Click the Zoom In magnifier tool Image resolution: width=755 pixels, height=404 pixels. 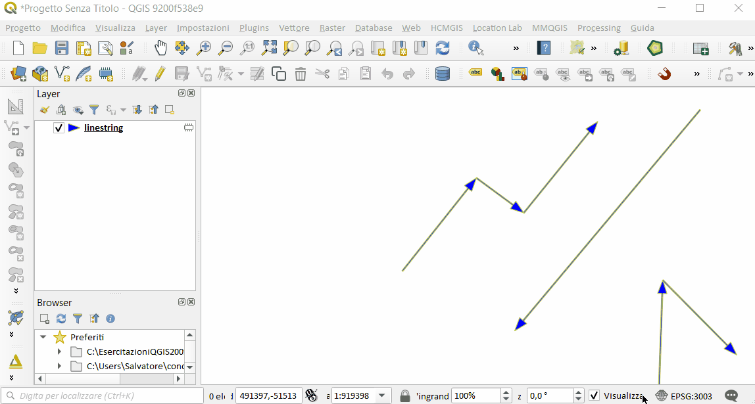click(205, 48)
